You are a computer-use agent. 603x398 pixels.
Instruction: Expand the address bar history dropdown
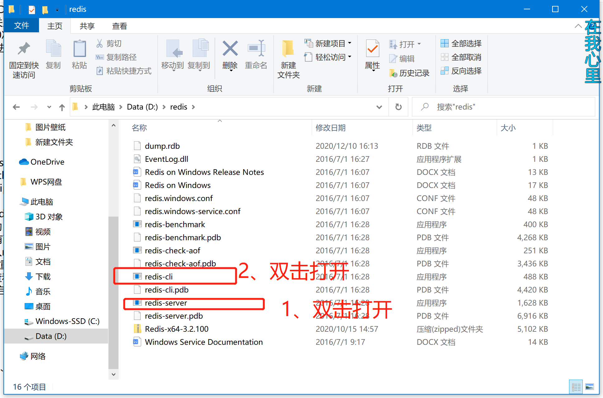pyautogui.click(x=379, y=107)
